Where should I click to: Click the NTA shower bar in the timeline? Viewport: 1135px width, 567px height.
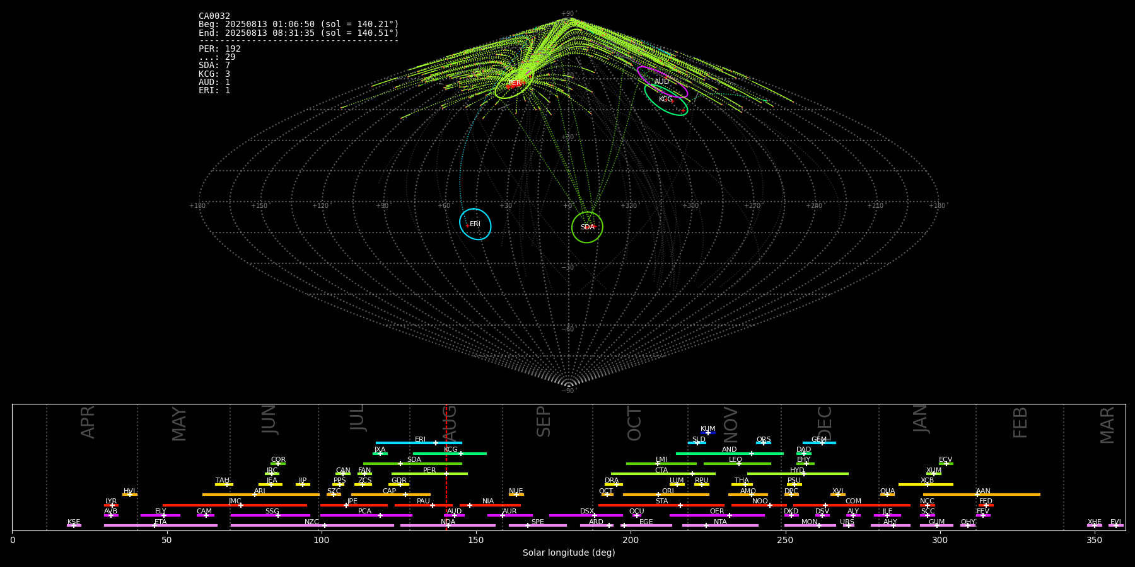pos(720,525)
